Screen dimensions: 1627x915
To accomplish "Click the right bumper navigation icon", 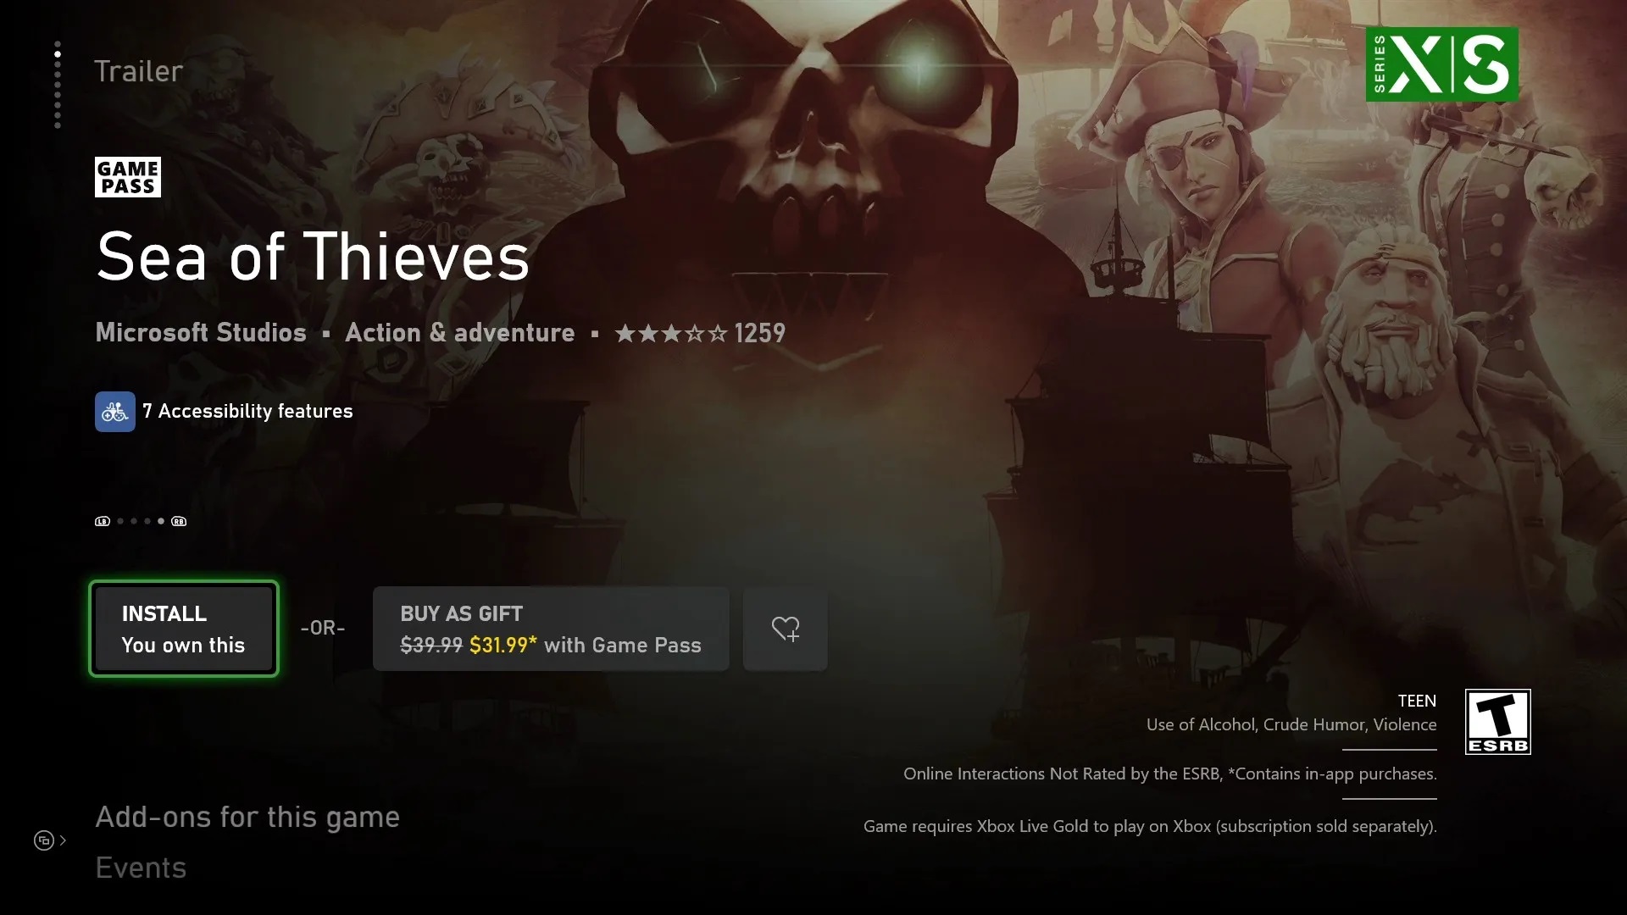I will click(x=179, y=521).
